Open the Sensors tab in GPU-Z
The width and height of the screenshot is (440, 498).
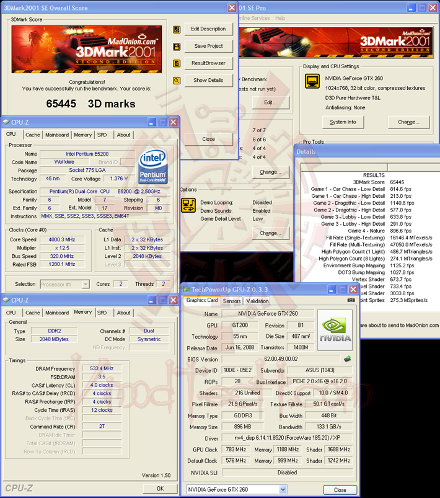pos(232,301)
